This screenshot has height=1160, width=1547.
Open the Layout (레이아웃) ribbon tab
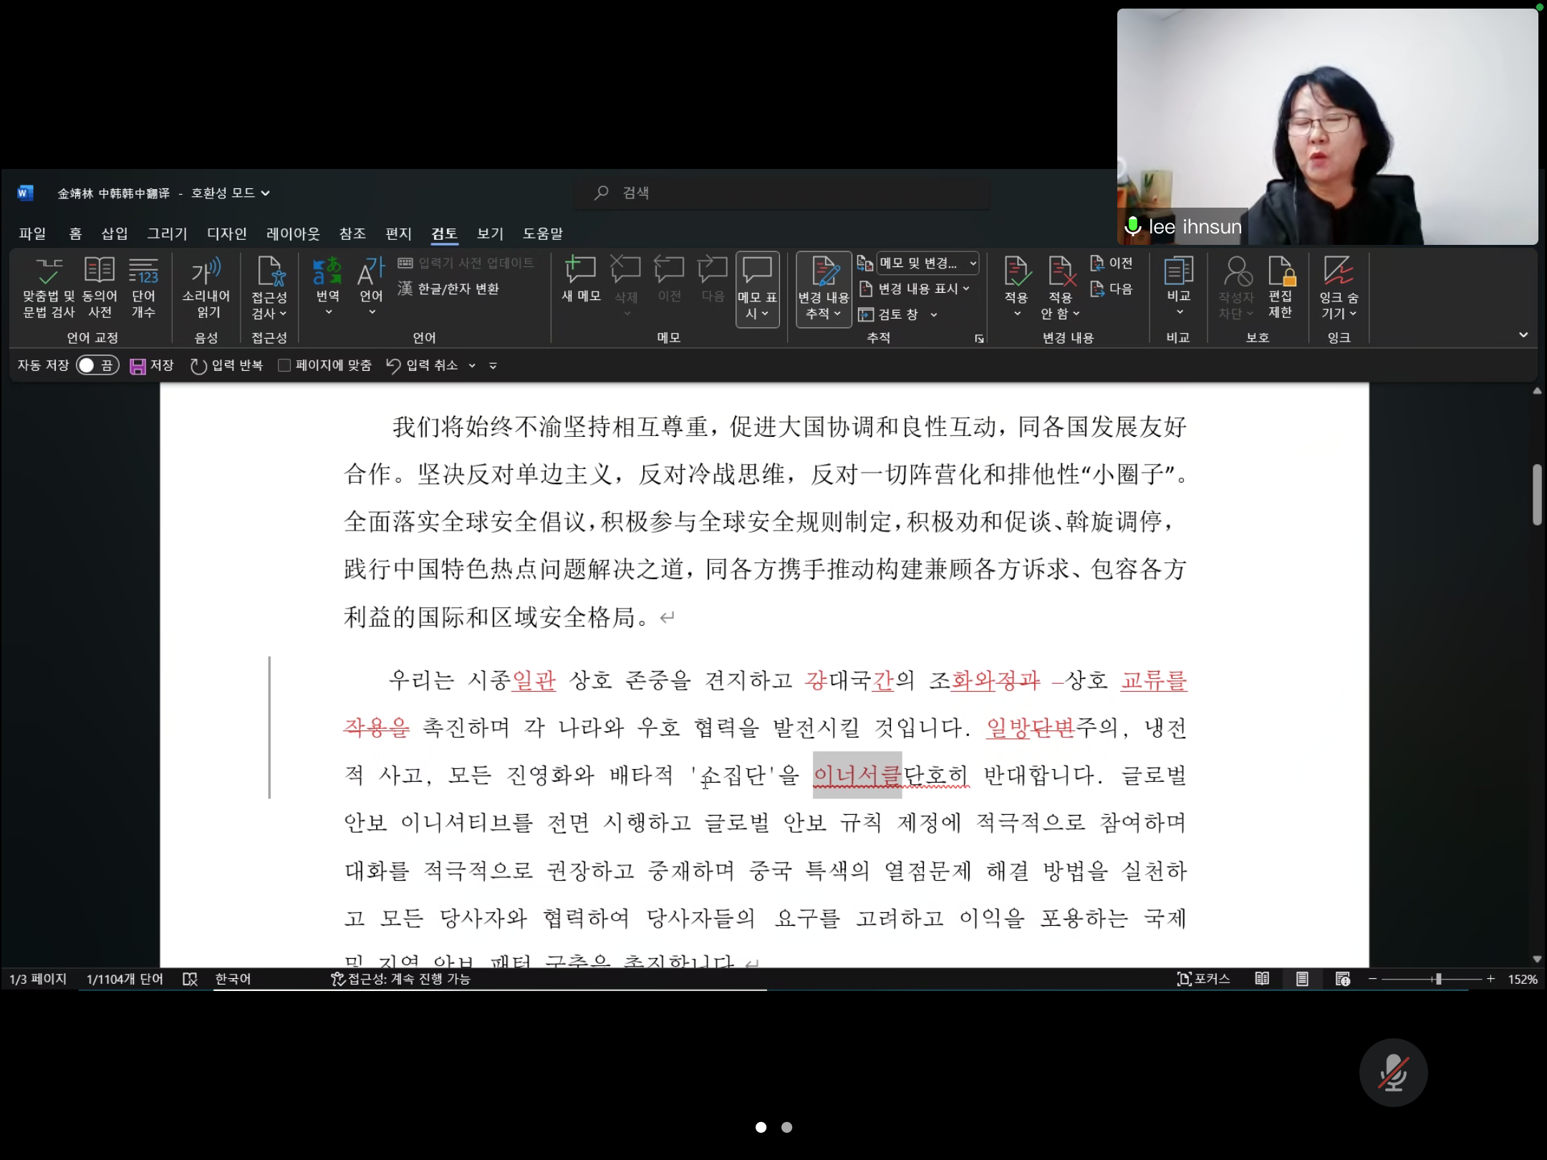[293, 233]
